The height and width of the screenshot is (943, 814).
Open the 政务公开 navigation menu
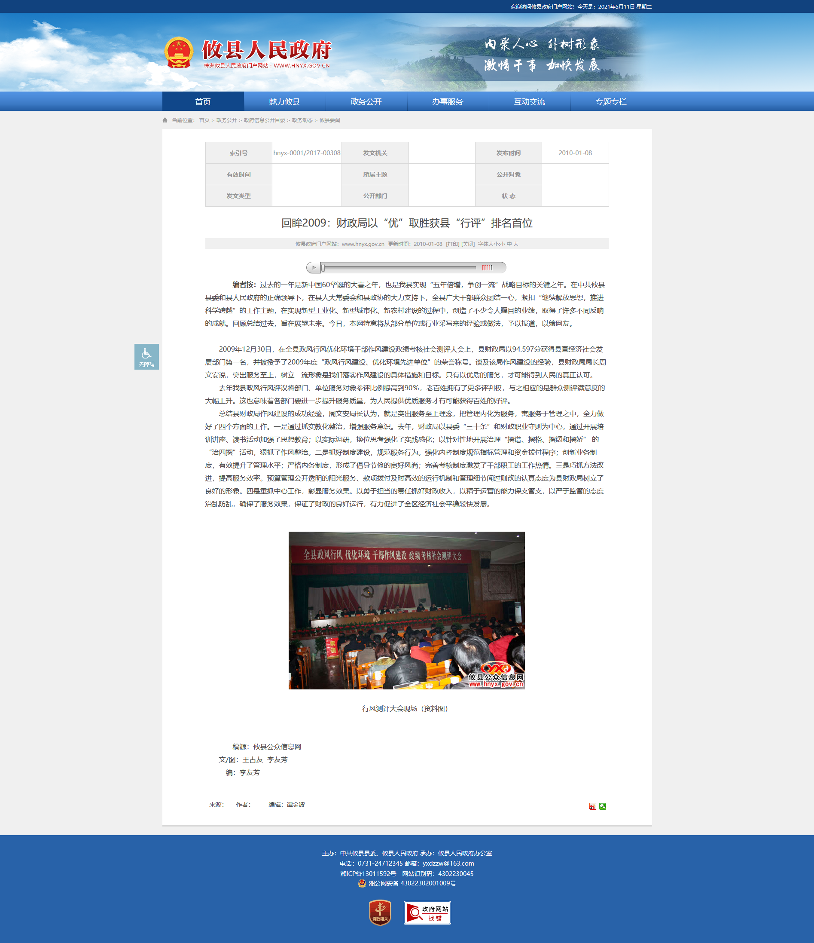tap(366, 101)
